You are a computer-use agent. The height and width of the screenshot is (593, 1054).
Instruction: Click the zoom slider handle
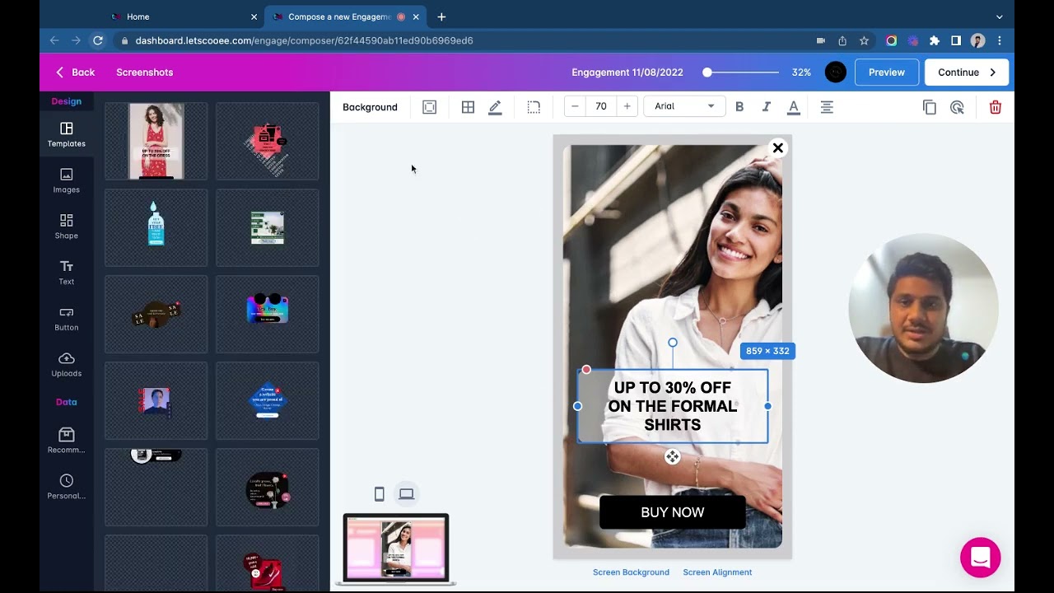pos(707,72)
